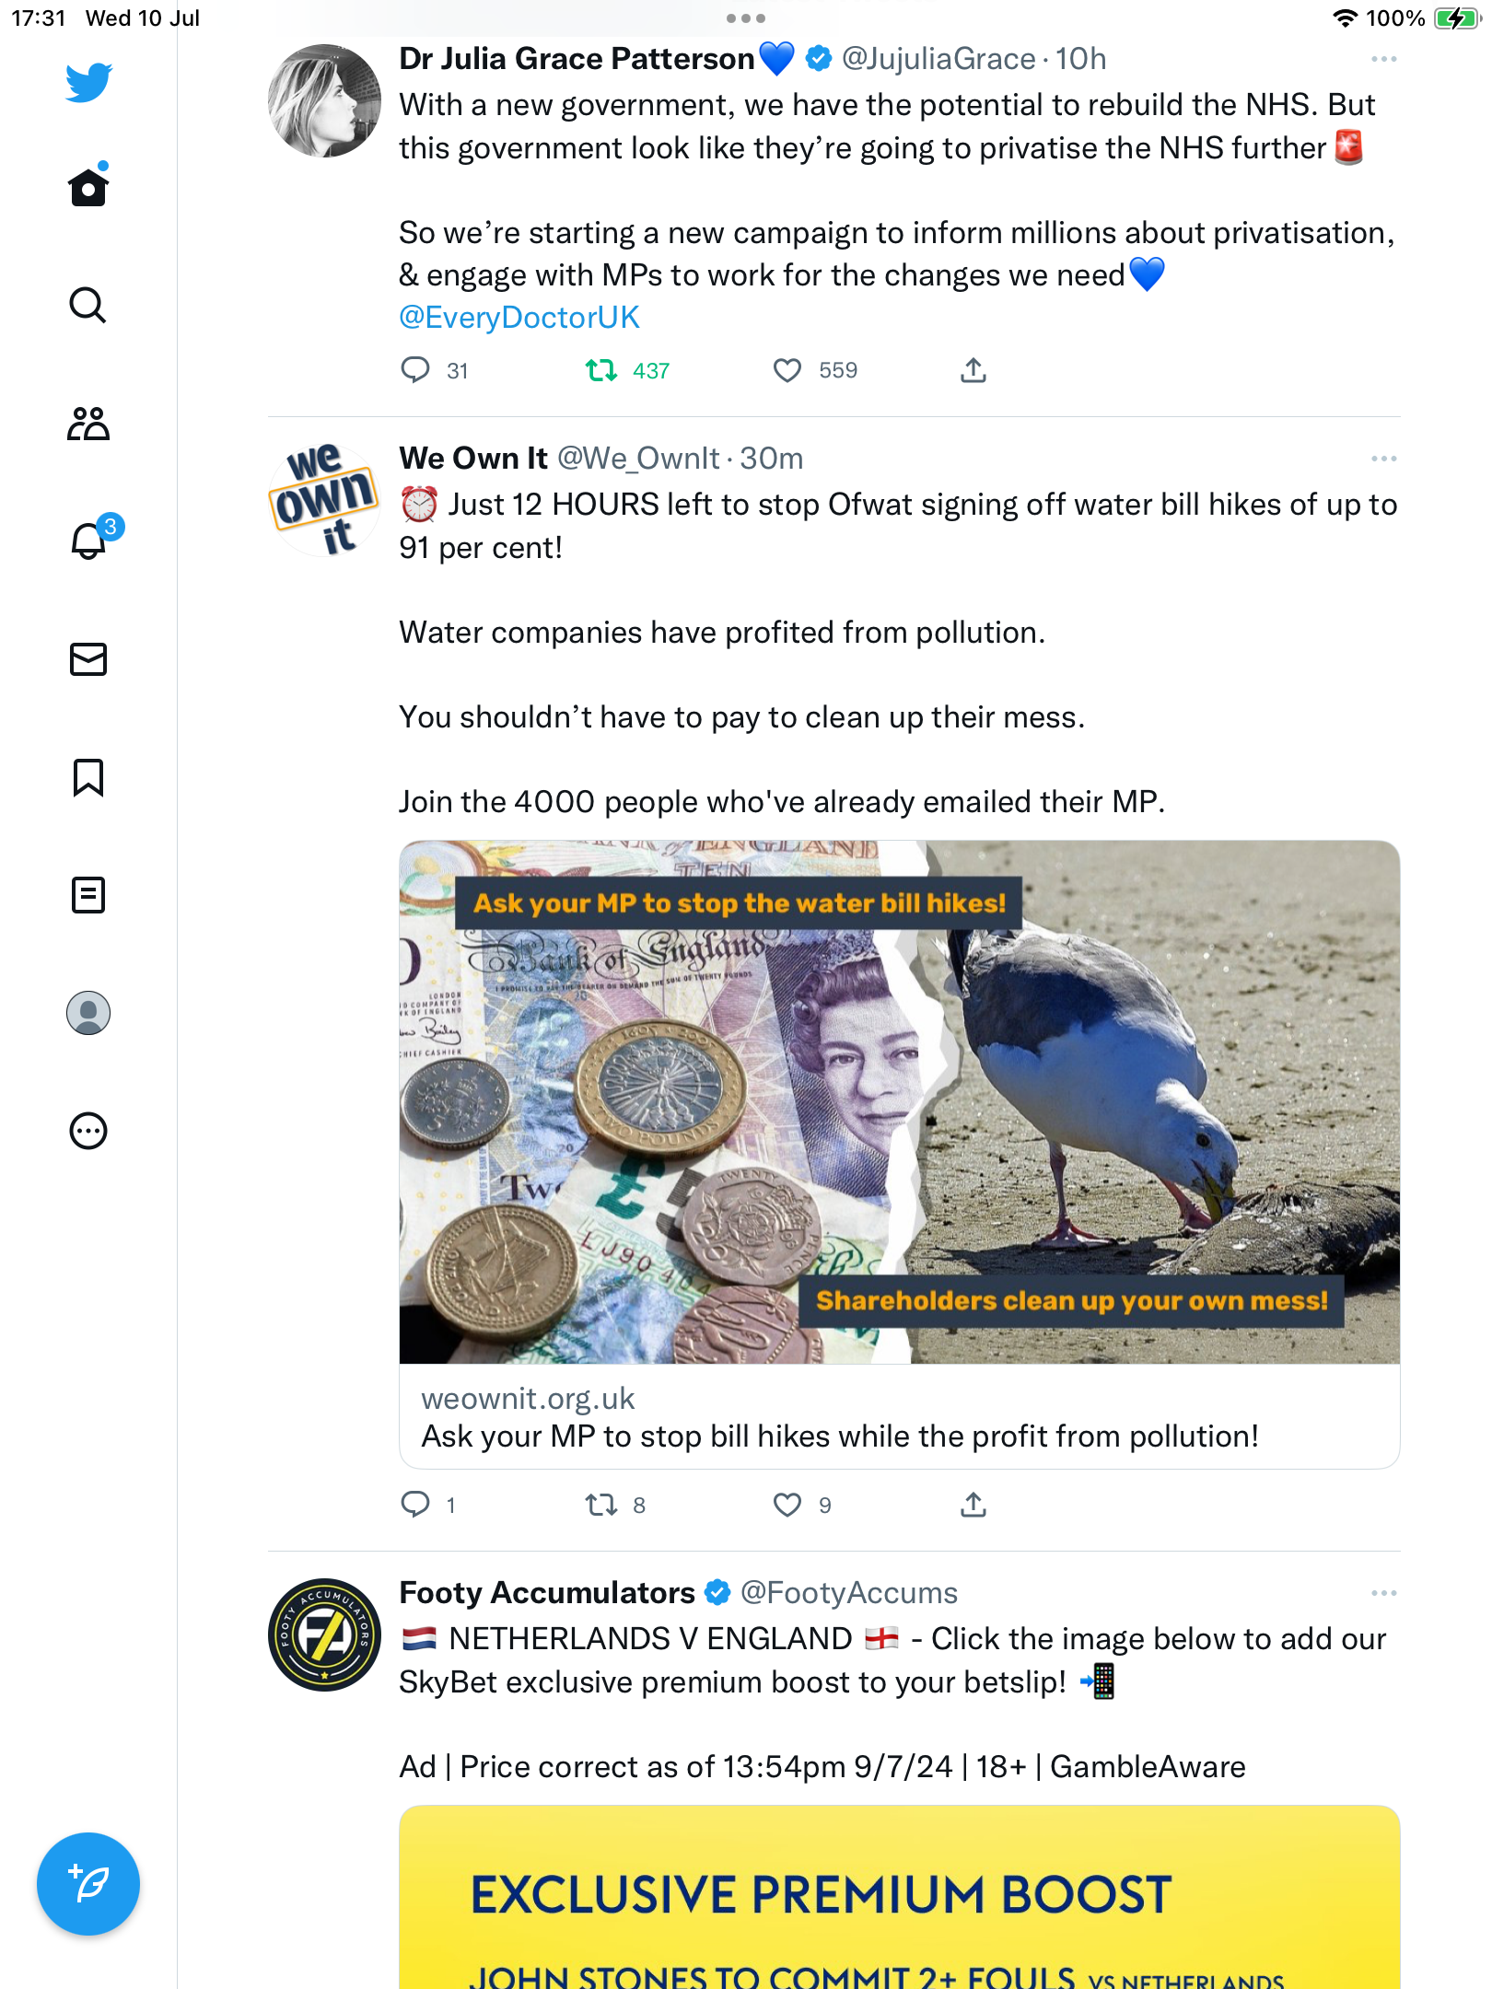Open the Lists icon in sidebar
Viewport: 1492px width, 1989px height.
[x=88, y=895]
